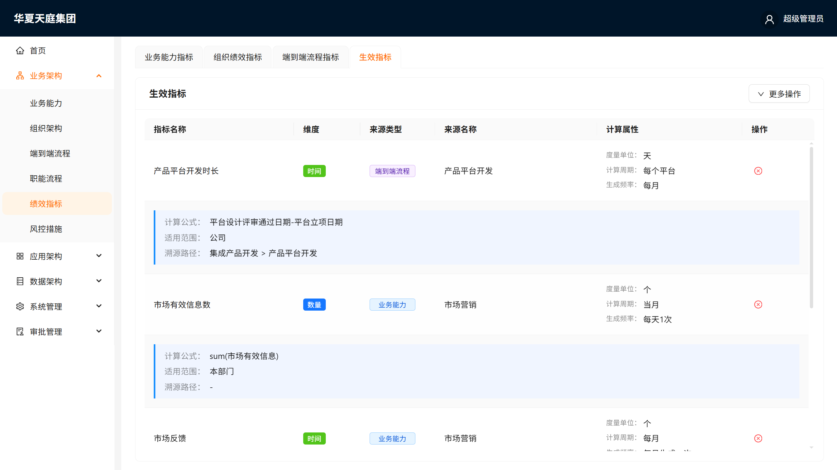Click 业务能力 tag in 市场反馈 row

(392, 439)
